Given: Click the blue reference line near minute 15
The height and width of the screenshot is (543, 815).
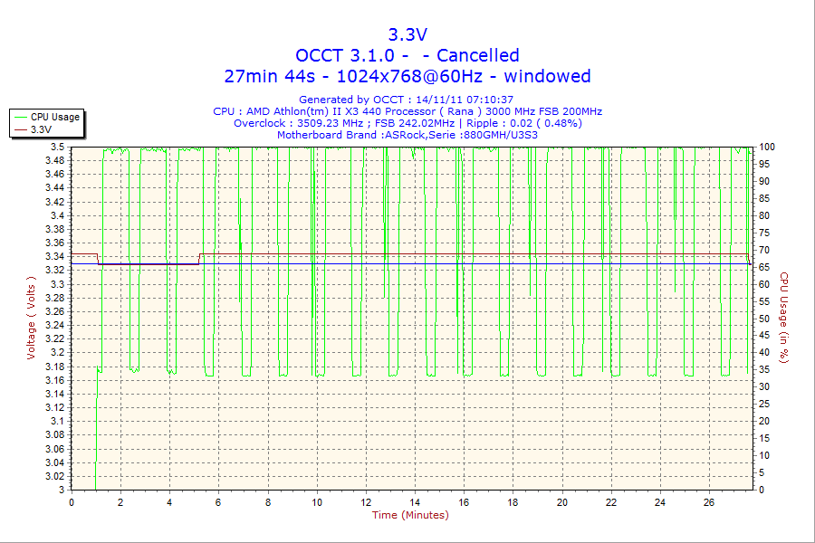Looking at the screenshot, I should (x=439, y=264).
